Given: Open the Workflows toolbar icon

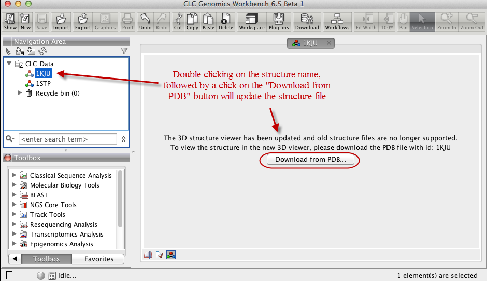Looking at the screenshot, I should point(337,21).
